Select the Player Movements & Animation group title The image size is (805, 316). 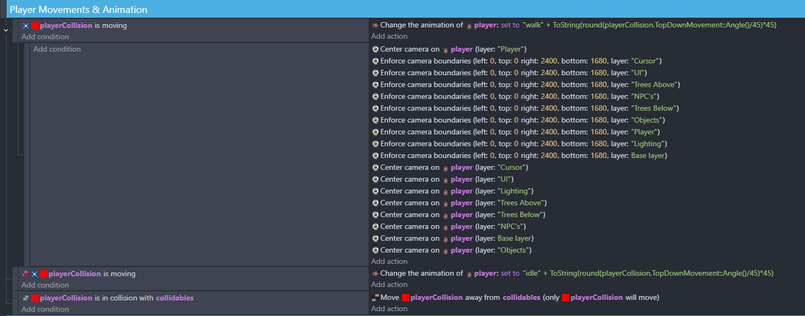pyautogui.click(x=78, y=9)
